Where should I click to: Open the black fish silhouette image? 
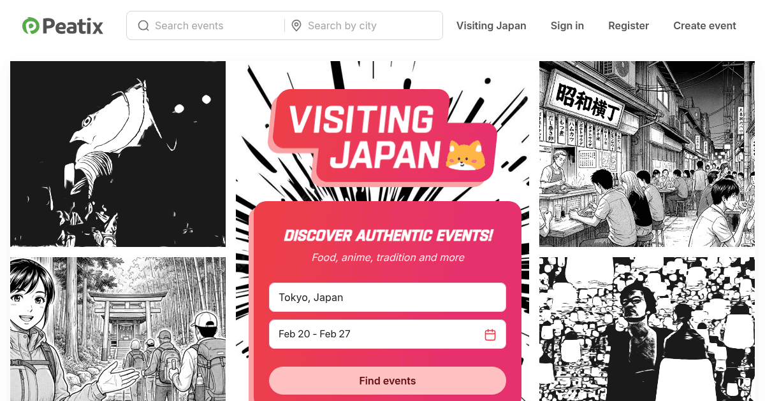pos(118,154)
